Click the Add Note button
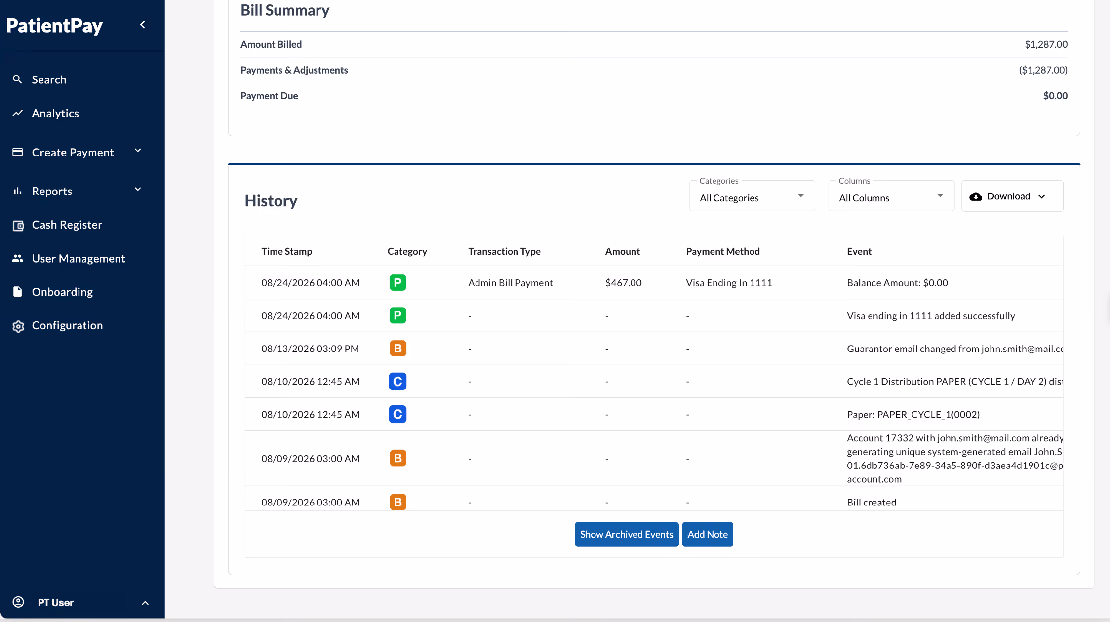1110x622 pixels. [708, 534]
